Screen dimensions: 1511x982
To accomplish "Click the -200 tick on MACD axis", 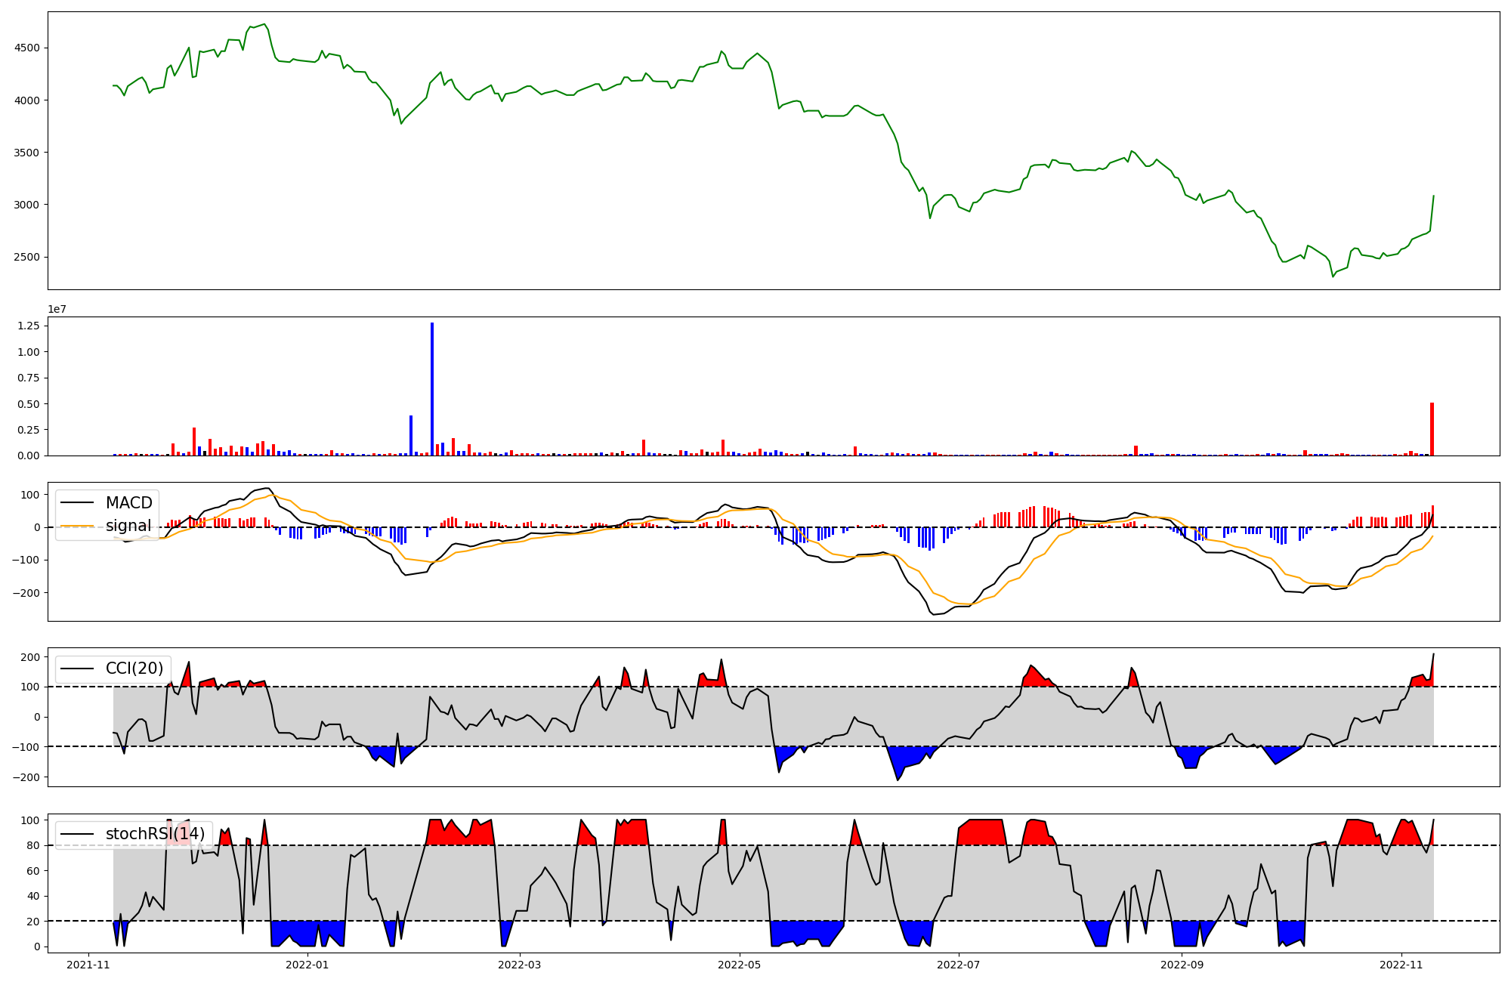I will pyautogui.click(x=25, y=592).
